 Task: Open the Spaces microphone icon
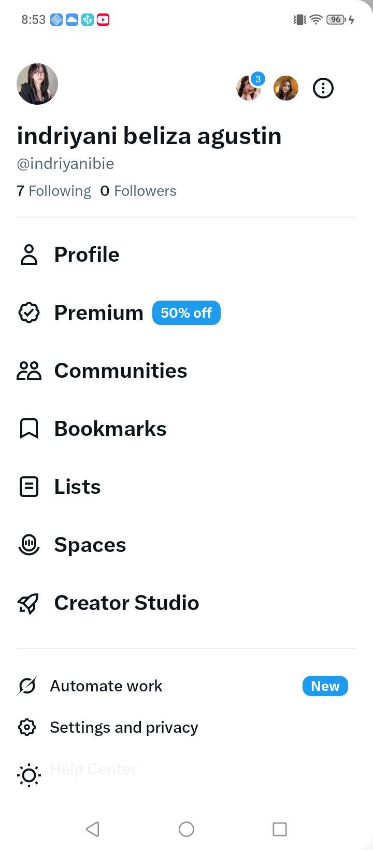29,545
